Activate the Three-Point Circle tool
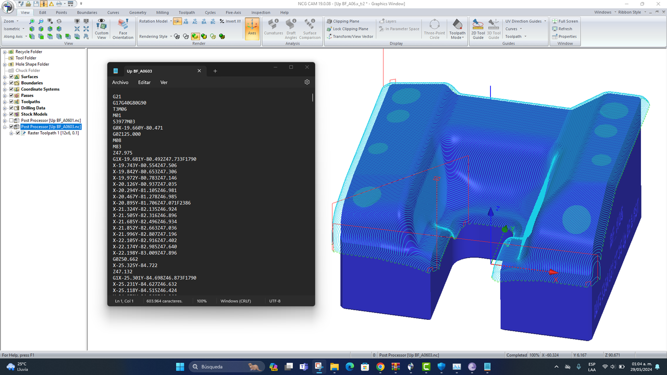This screenshot has height=375, width=667. tap(434, 29)
